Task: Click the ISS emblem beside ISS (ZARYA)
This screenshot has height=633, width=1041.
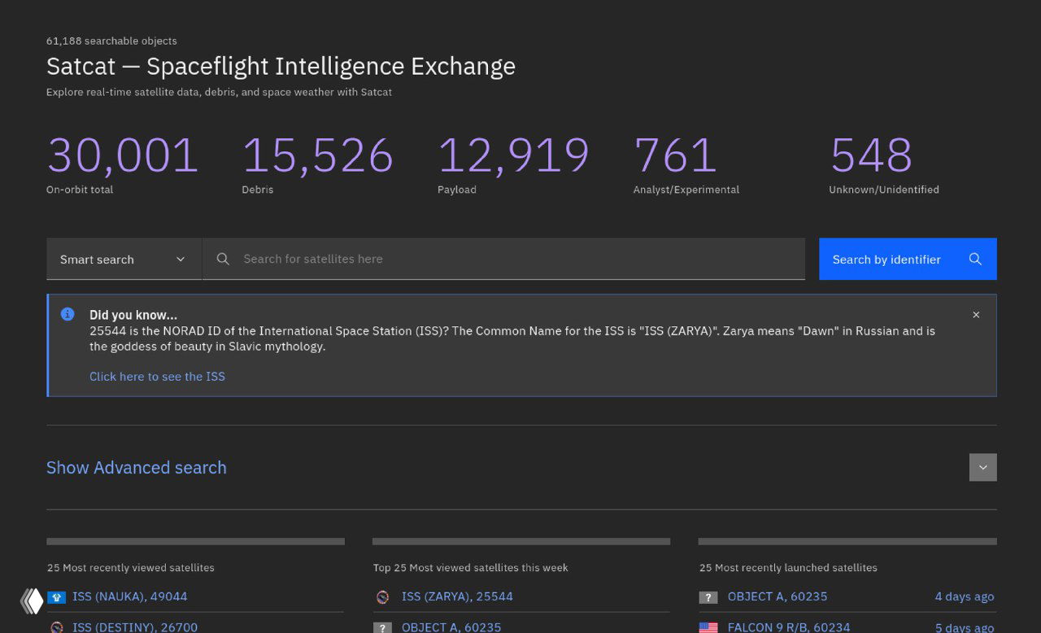Action: tap(382, 597)
